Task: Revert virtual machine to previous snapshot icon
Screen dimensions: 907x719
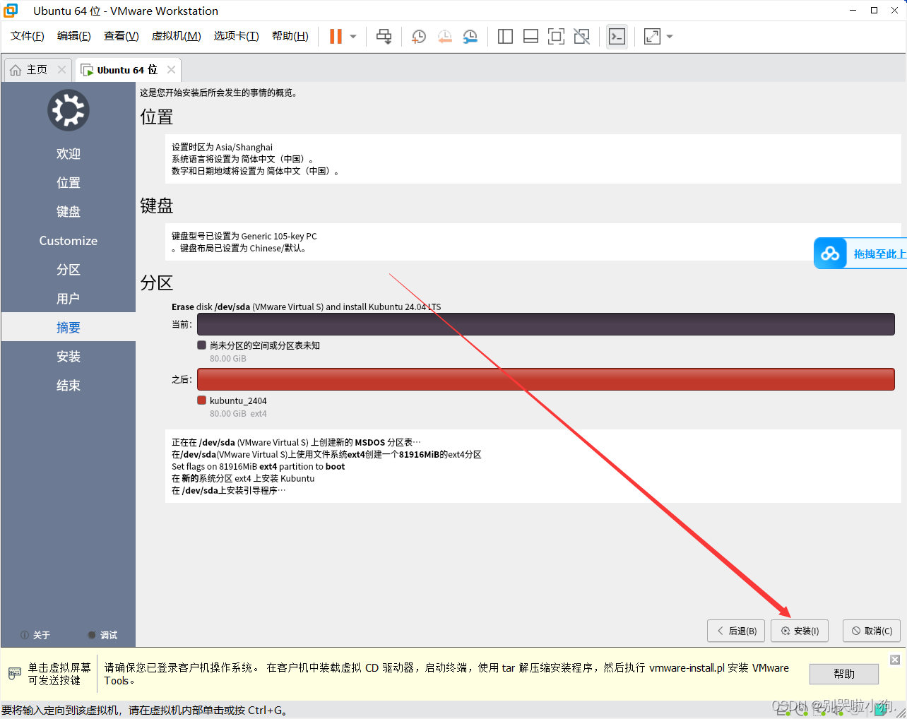Action: click(444, 37)
